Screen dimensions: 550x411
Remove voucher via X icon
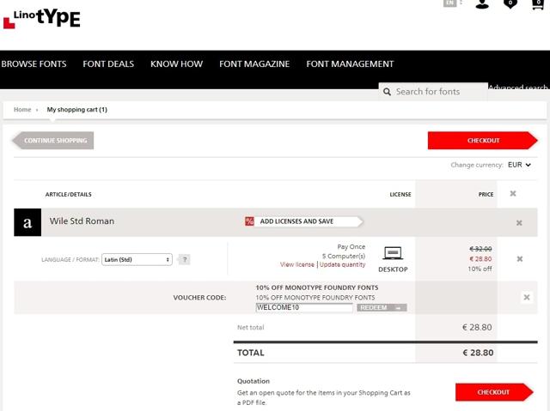527,297
